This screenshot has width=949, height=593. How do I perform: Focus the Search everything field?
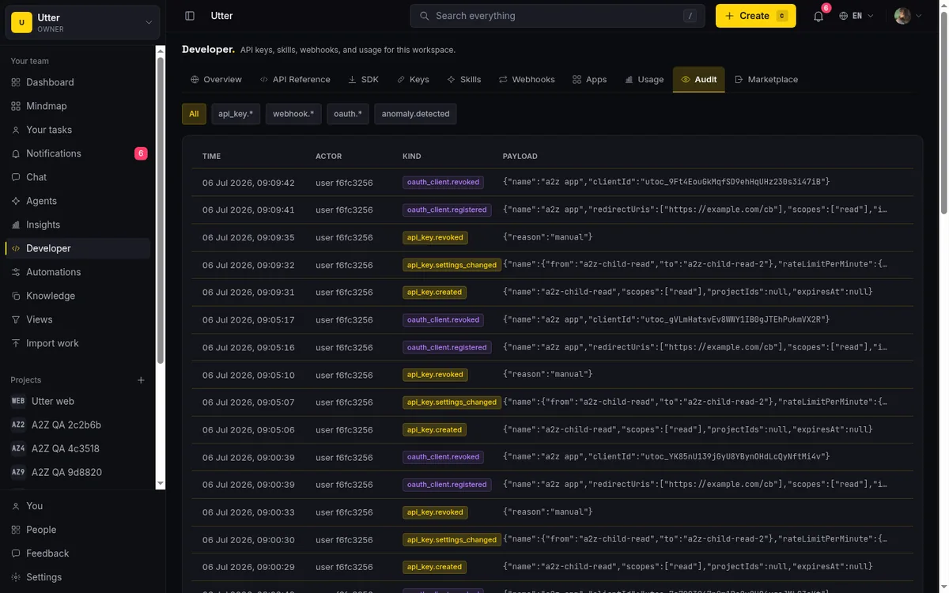pos(558,16)
